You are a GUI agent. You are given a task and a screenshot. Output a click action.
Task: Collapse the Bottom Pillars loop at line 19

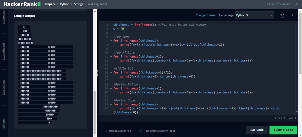(110, 88)
